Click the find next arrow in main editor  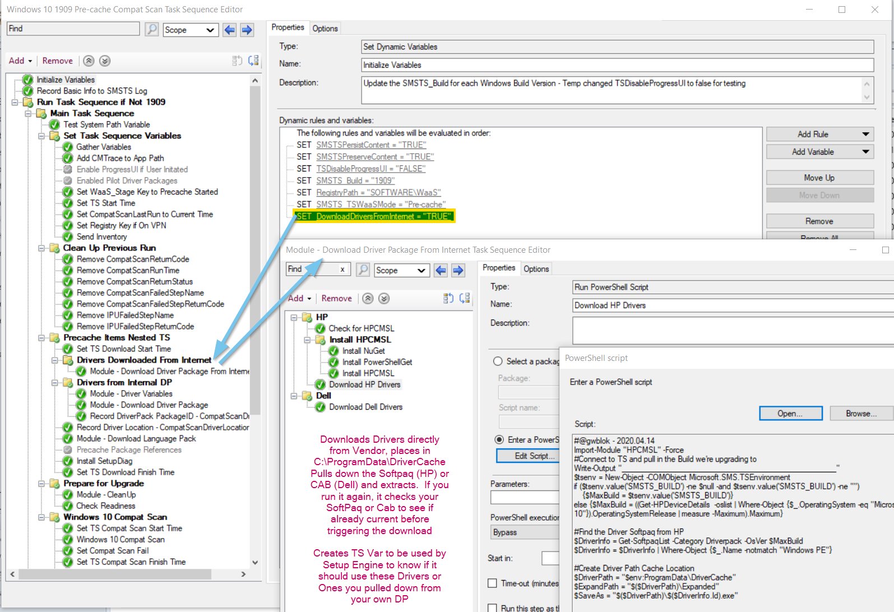(247, 30)
